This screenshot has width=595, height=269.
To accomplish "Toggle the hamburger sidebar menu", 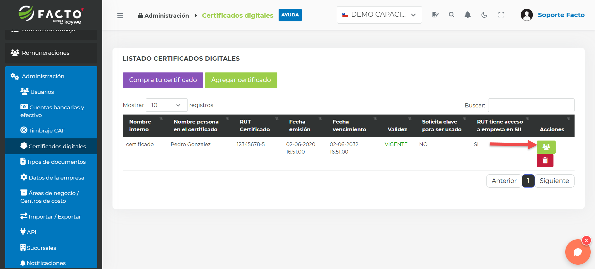I will click(120, 15).
